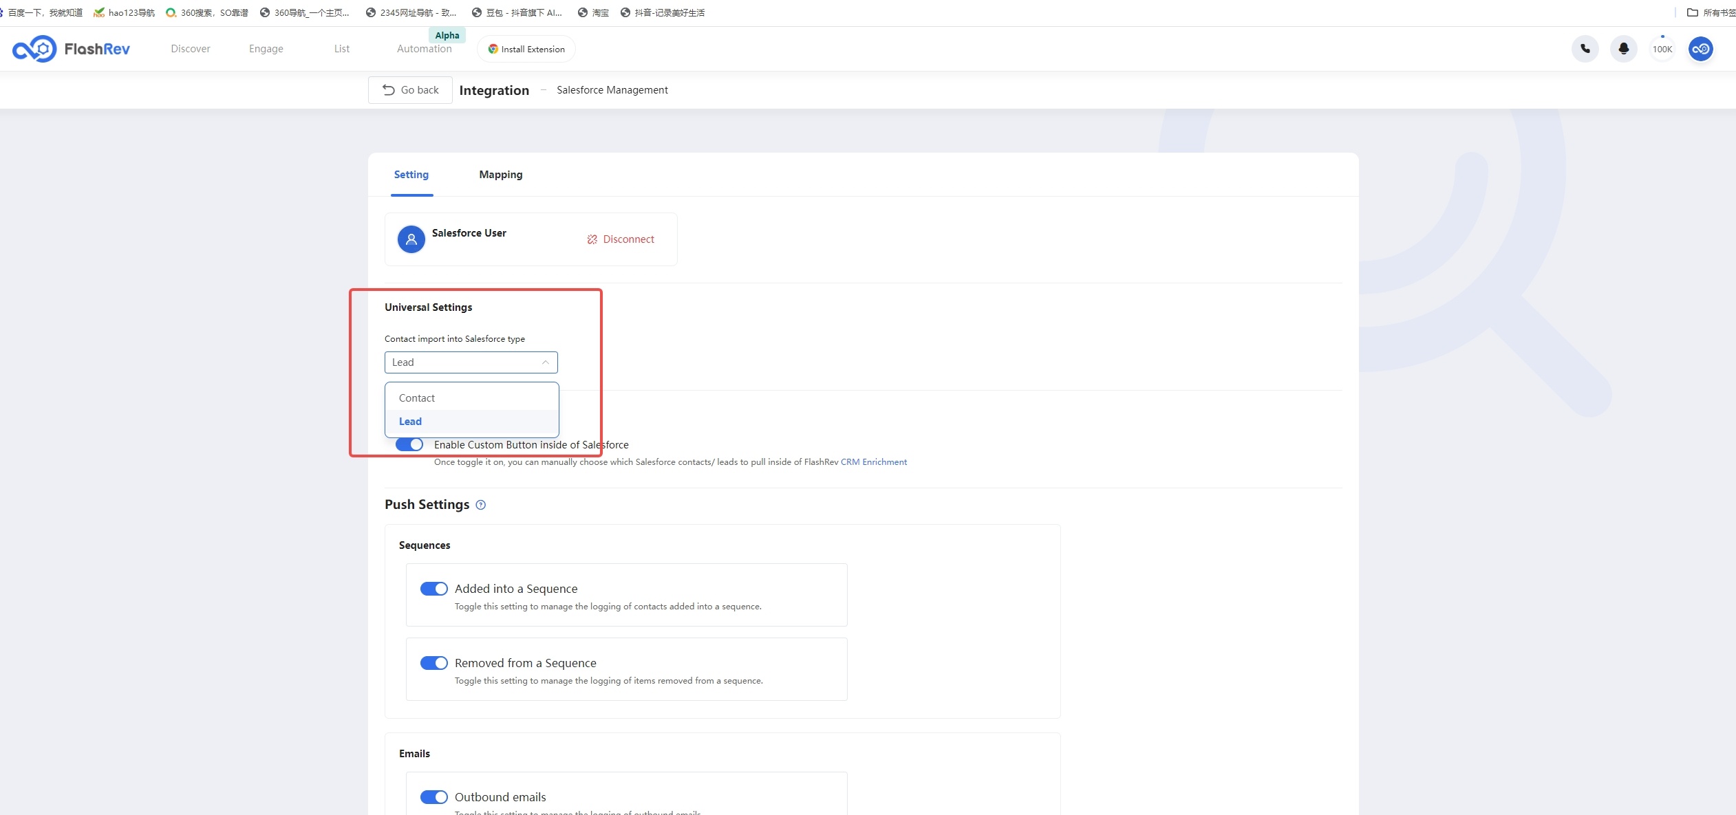The height and width of the screenshot is (815, 1736).
Task: Open the Engage menu
Action: click(x=266, y=49)
